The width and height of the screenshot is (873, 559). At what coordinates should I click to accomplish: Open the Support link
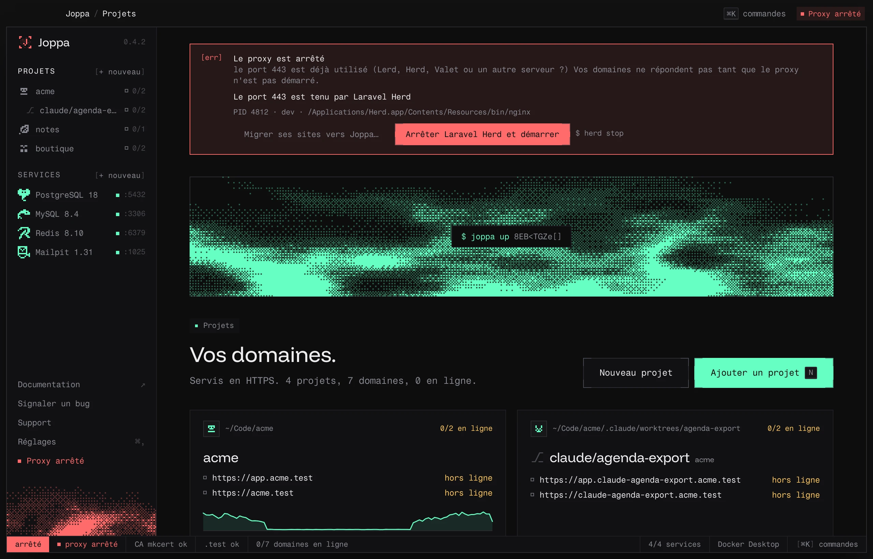tap(34, 423)
